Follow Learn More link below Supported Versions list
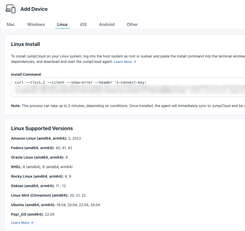 pos(20,223)
